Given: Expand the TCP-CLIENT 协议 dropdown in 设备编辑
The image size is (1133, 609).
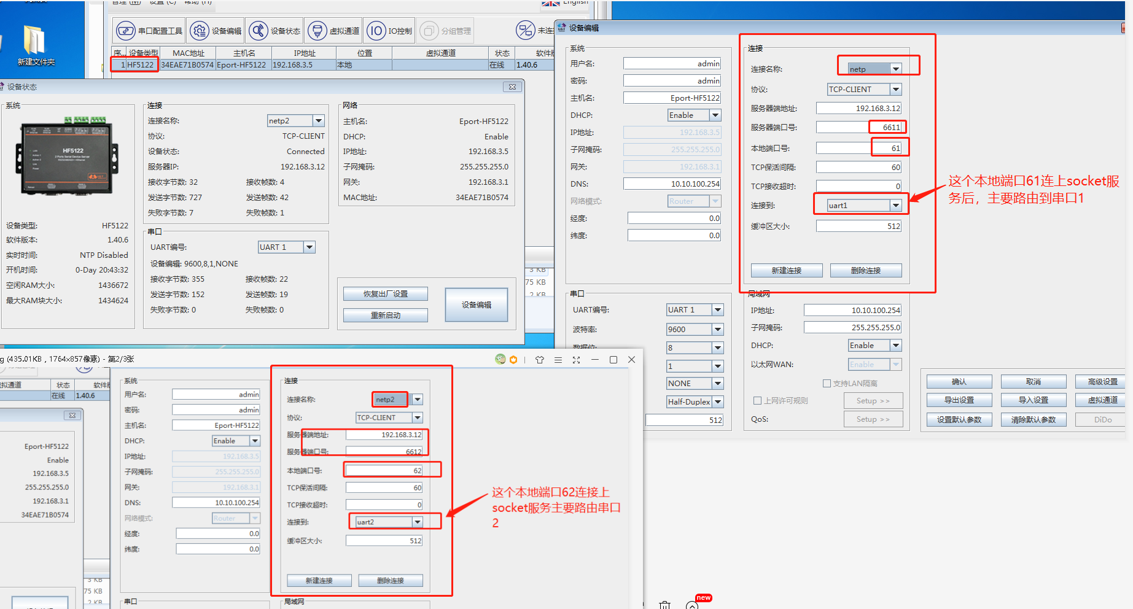Looking at the screenshot, I should point(896,90).
